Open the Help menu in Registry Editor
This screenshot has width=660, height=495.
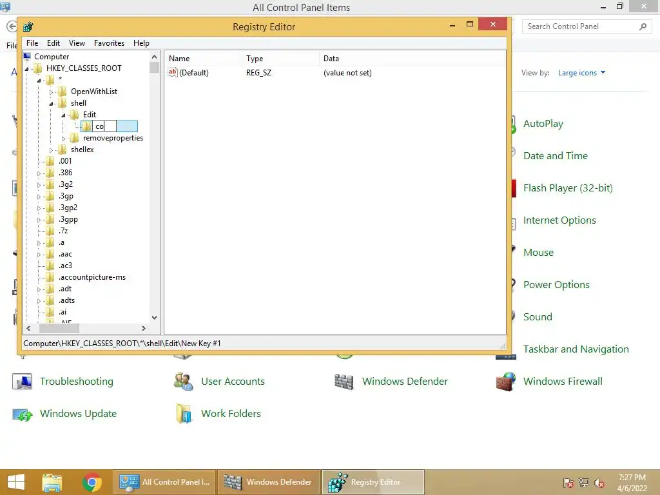[x=141, y=43]
